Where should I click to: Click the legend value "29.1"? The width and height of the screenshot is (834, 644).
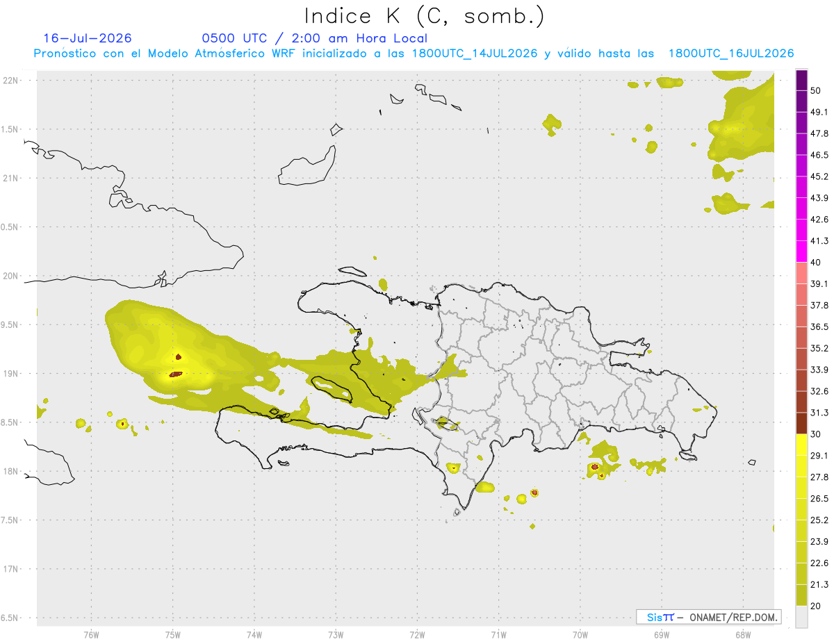(820, 456)
